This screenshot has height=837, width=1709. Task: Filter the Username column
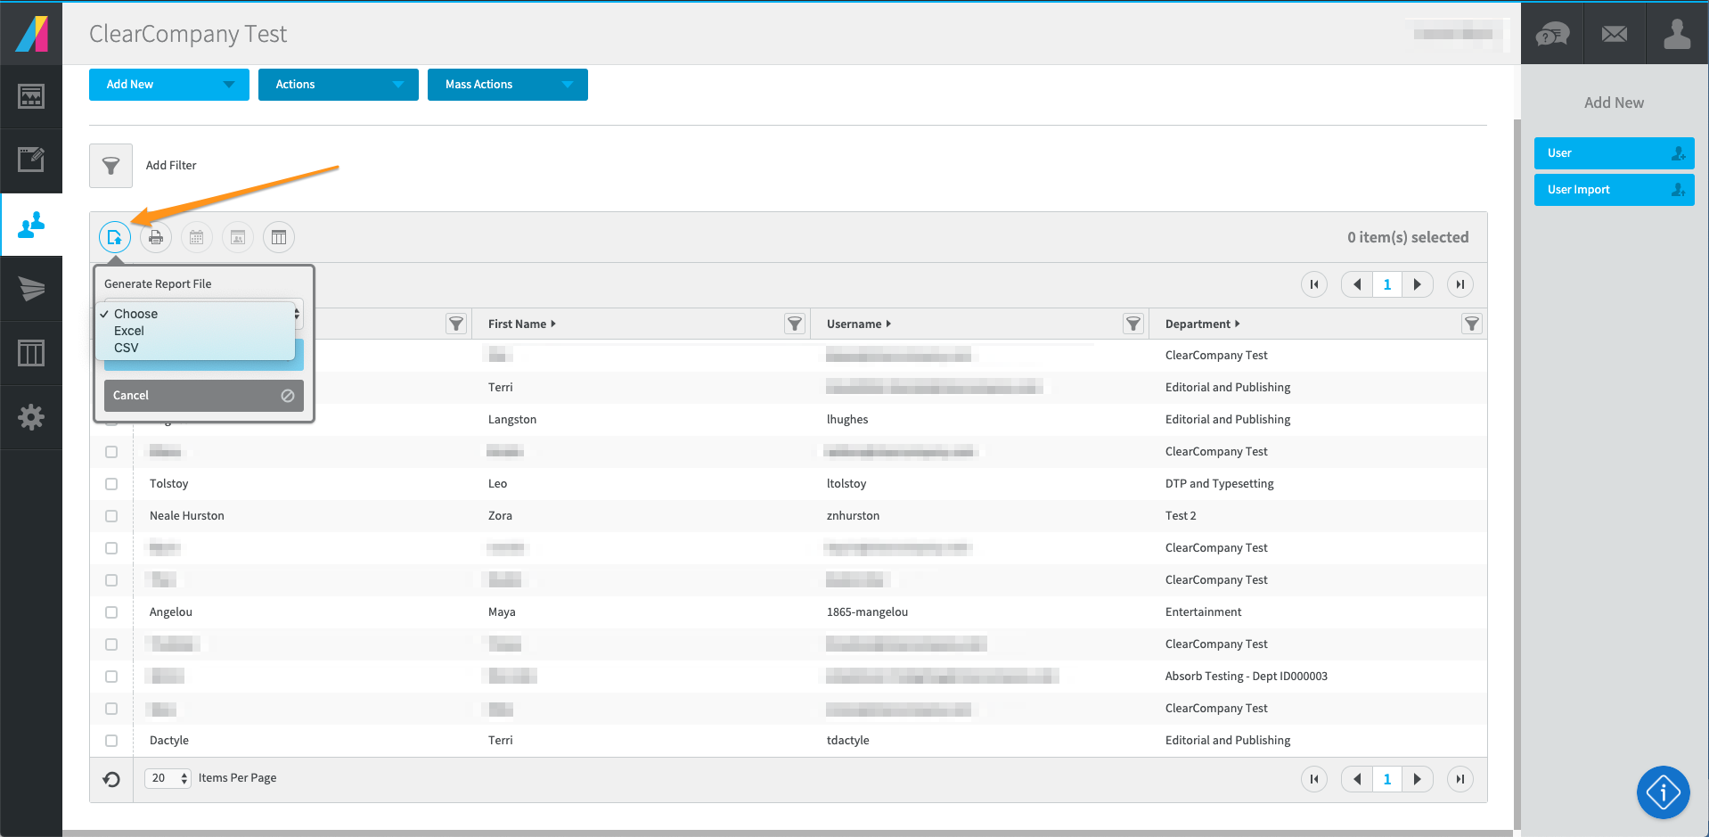(x=1133, y=324)
